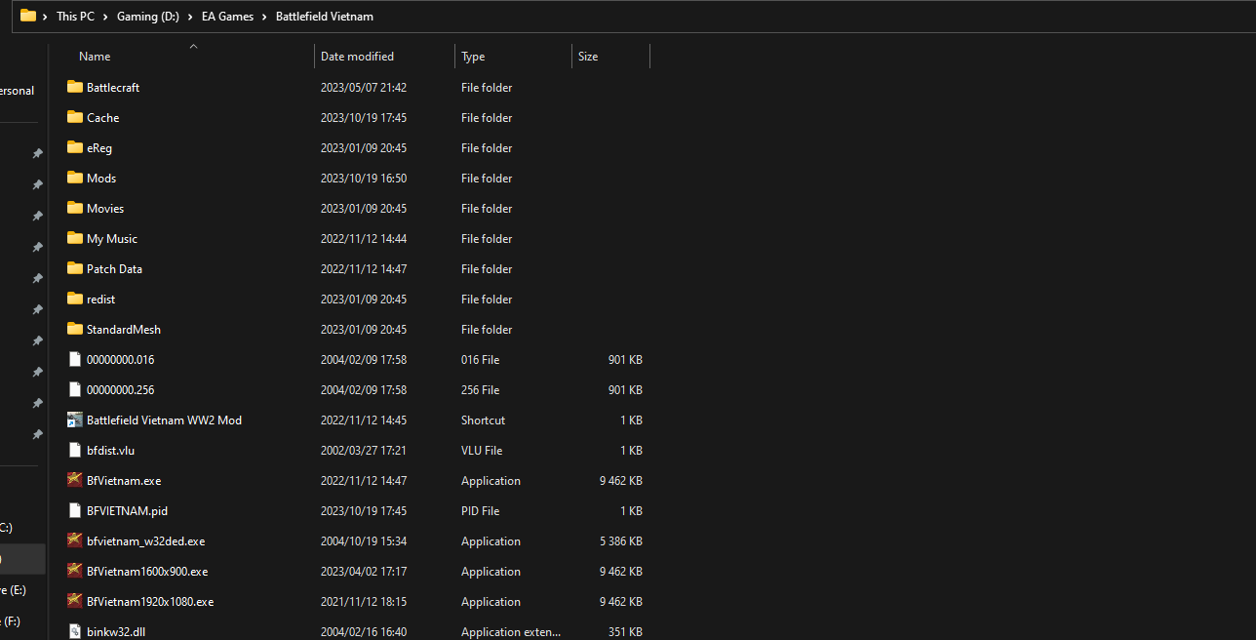Select the BFVIETNAM.pid file row
The image size is (1256, 640).
(x=127, y=510)
